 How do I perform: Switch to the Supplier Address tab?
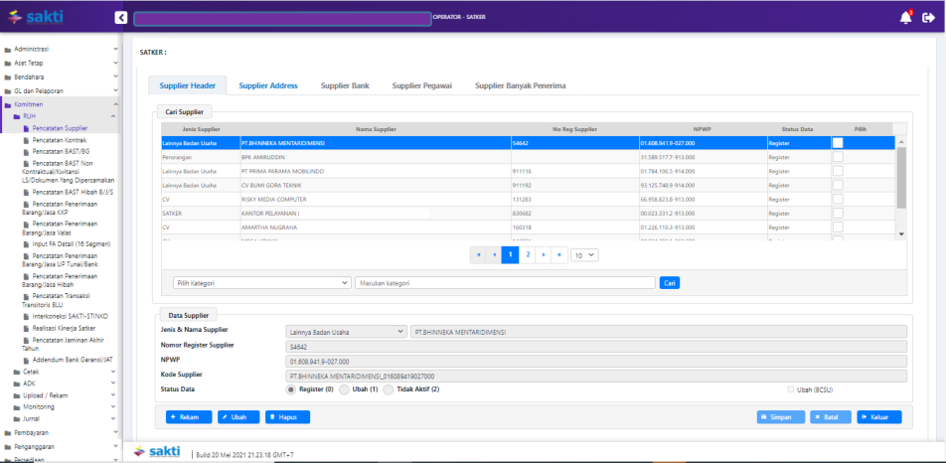pyautogui.click(x=267, y=85)
